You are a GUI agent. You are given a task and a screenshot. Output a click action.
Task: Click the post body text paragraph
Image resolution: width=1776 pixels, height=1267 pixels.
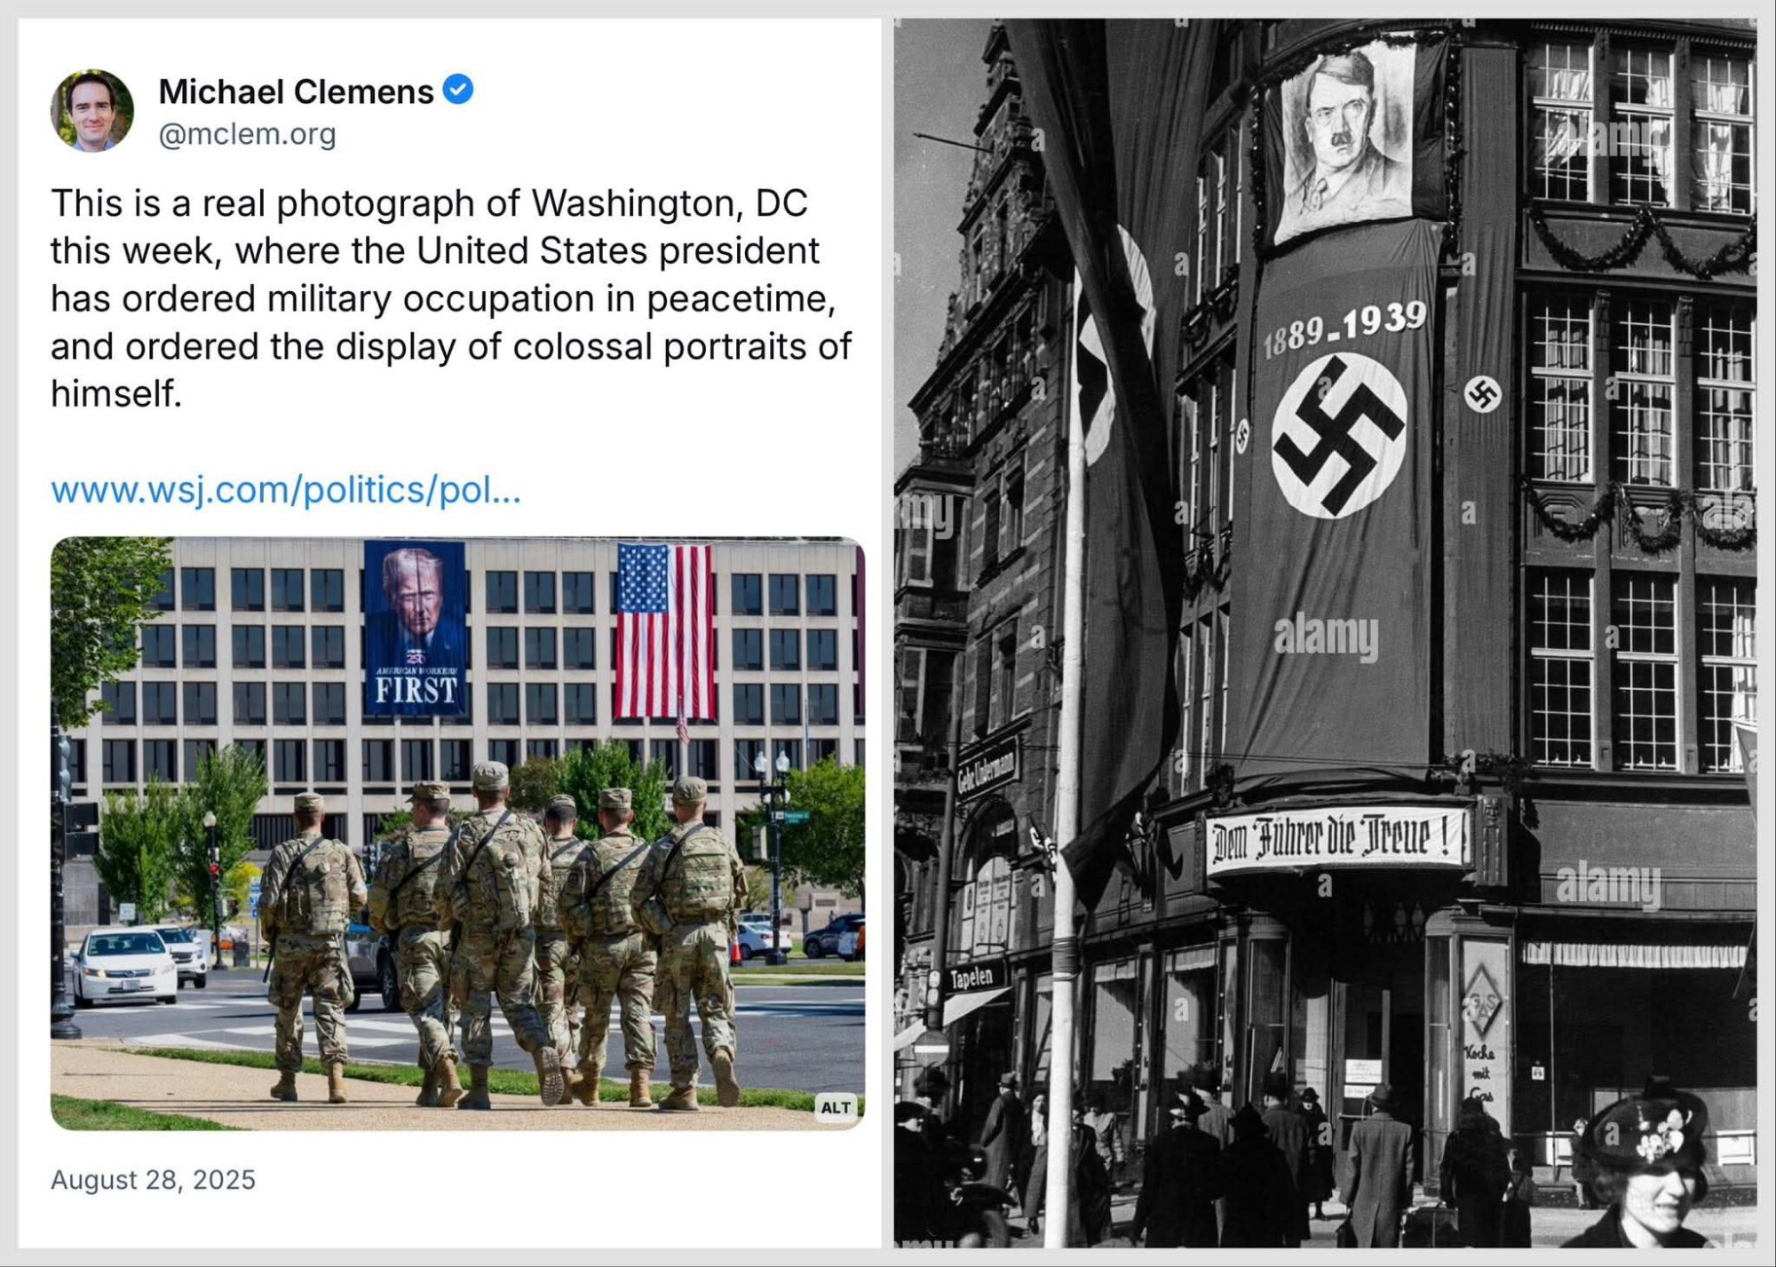pos(451,298)
